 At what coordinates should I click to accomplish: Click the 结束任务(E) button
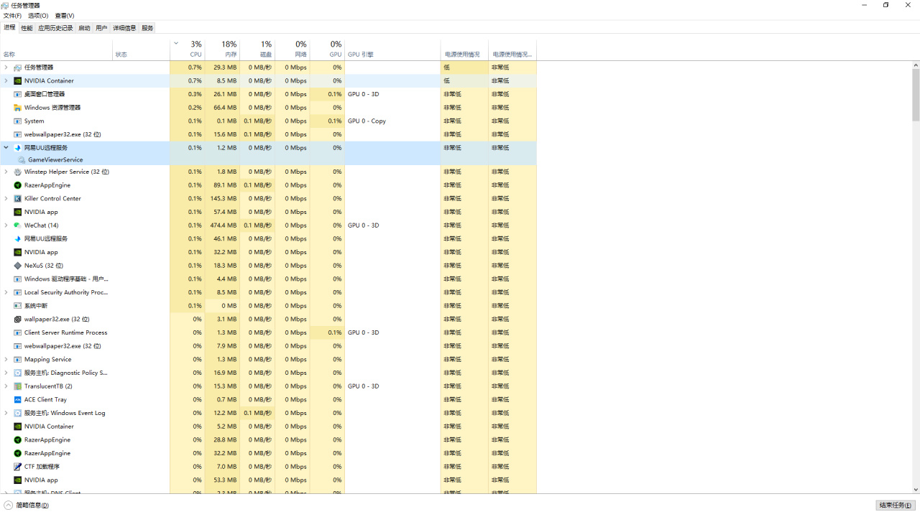(896, 506)
